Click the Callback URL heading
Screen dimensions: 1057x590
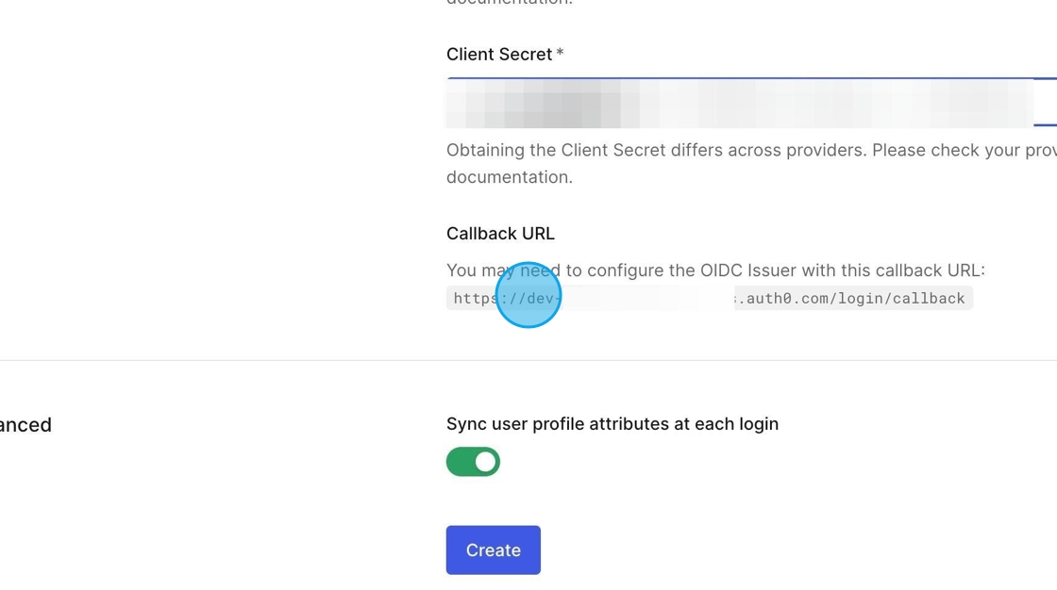tap(500, 234)
